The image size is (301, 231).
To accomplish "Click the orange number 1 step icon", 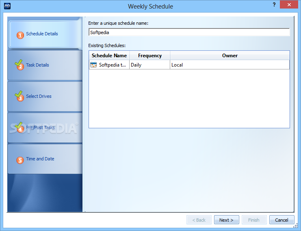I will pyautogui.click(x=20, y=35).
